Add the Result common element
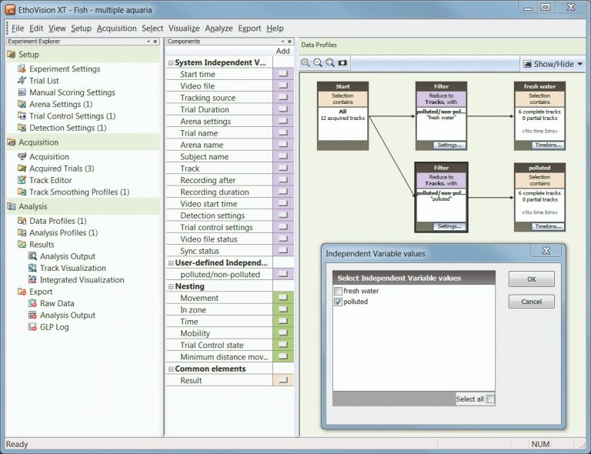The image size is (591, 454). (282, 380)
